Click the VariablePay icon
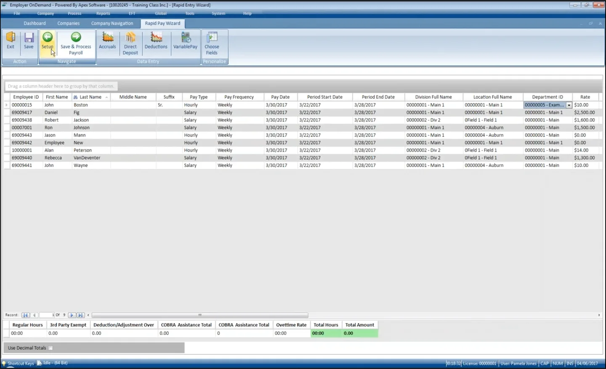Image resolution: width=606 pixels, height=369 pixels. point(185,42)
